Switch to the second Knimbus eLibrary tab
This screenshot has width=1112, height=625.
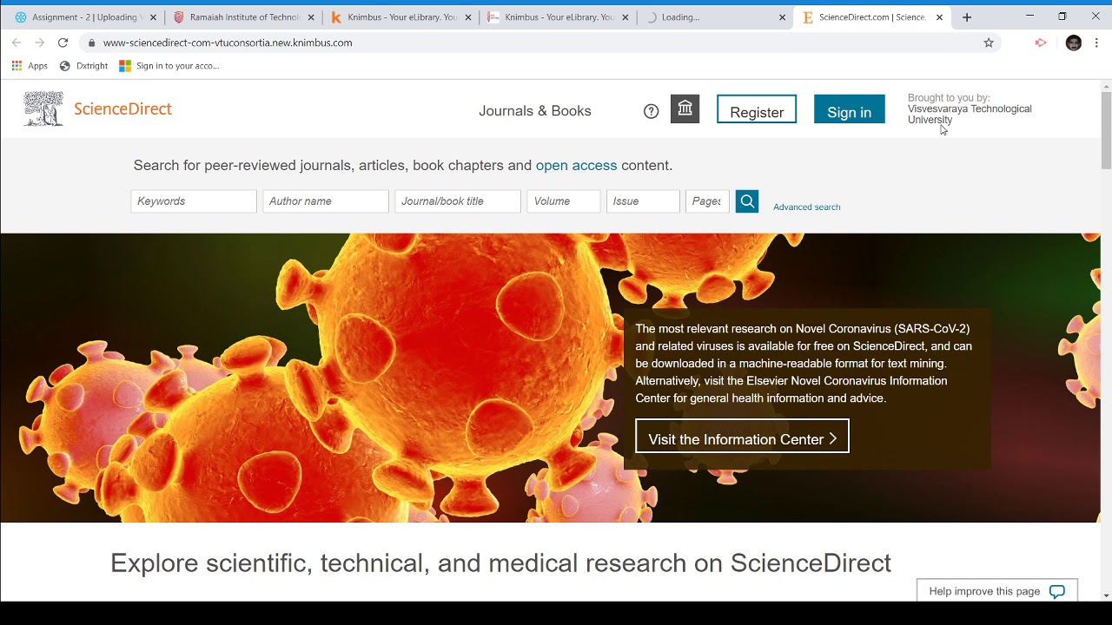tap(556, 17)
